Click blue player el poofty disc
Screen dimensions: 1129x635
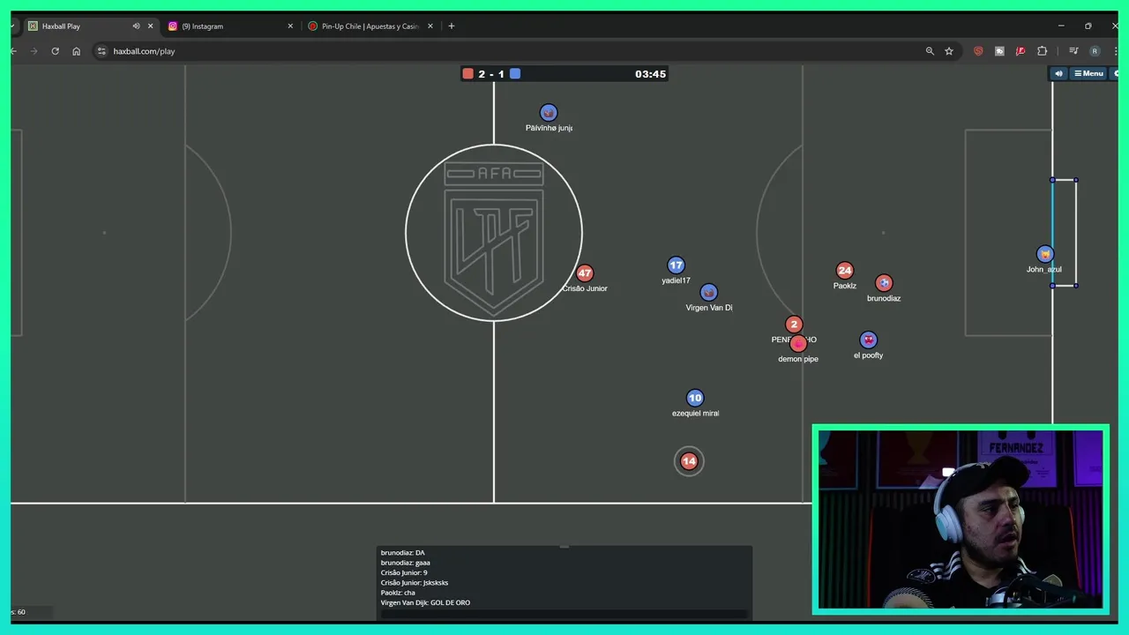pos(869,340)
